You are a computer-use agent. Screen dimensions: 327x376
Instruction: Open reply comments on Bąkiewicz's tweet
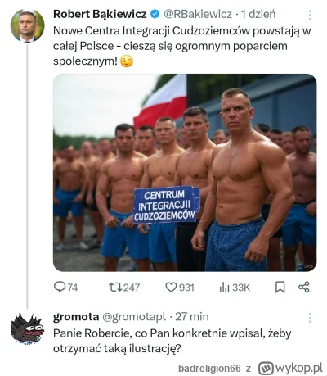[65, 288]
